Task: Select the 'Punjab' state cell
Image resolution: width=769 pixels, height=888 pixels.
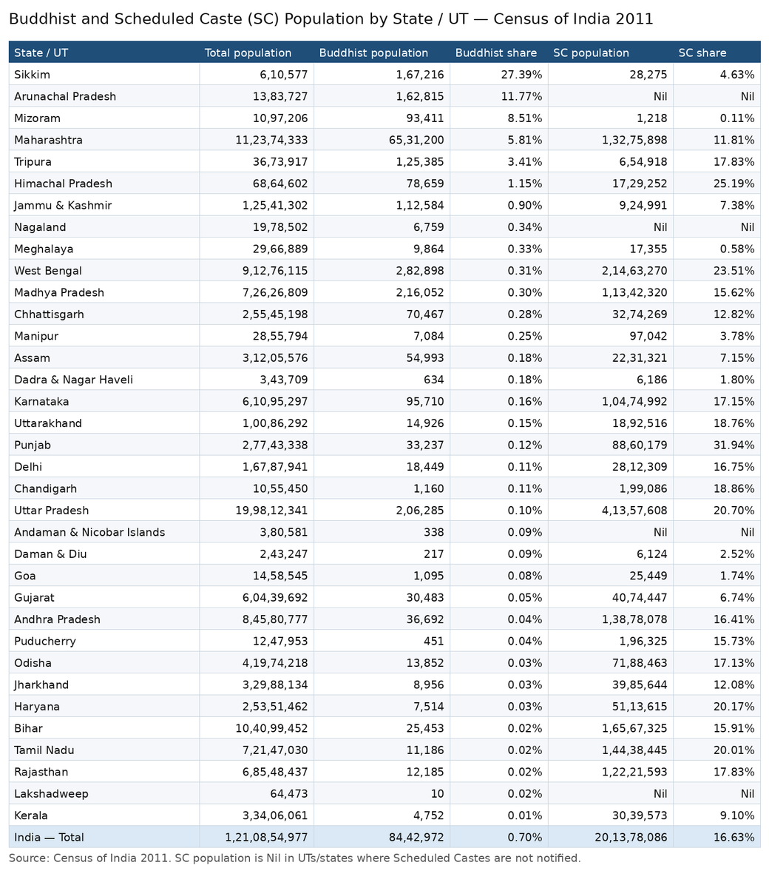Action: coord(104,445)
